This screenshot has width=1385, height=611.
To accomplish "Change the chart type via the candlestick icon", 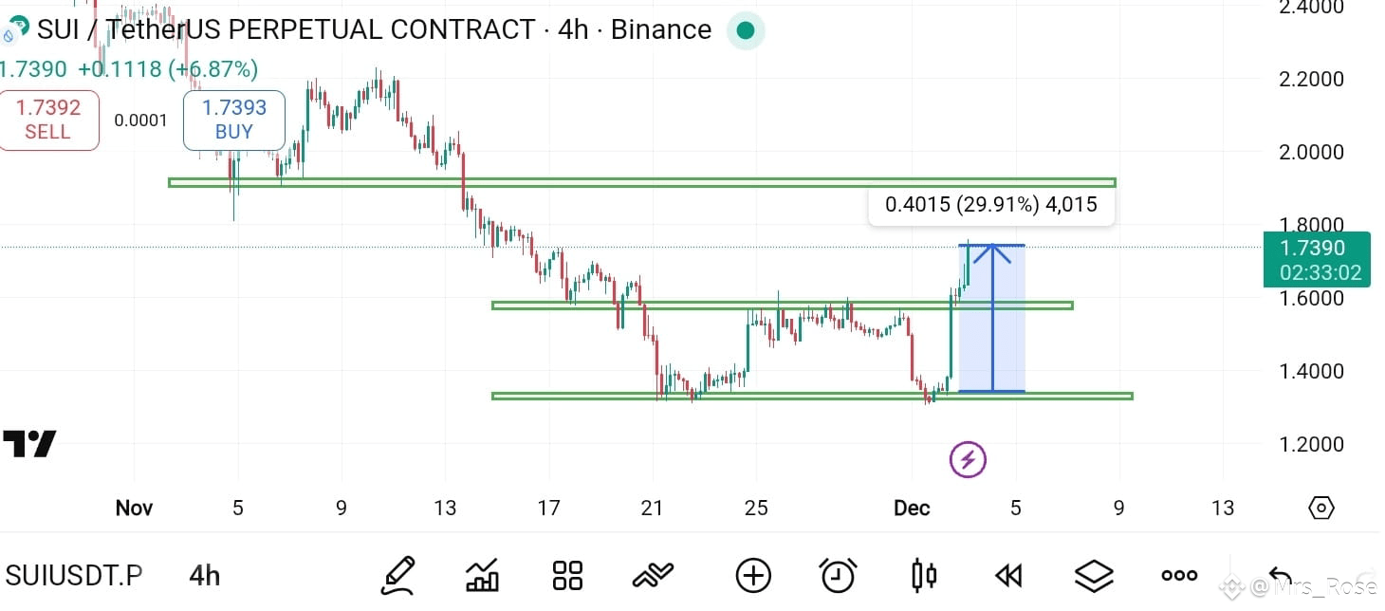I will [924, 575].
